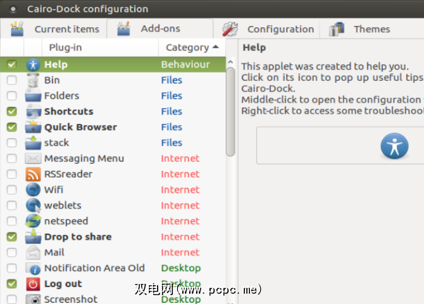Screen dimensions: 424x304
Task: Click the weblets globe icon
Action: click(x=33, y=205)
